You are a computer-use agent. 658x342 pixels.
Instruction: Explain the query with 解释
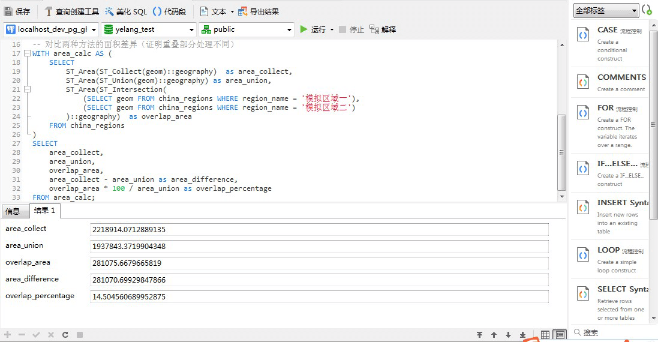383,29
